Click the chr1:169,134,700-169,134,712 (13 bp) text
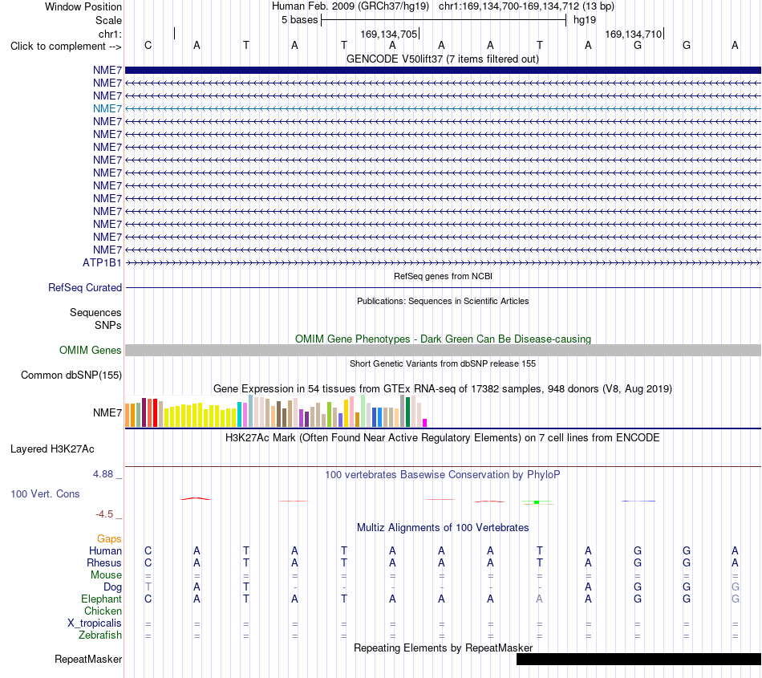Image resolution: width=762 pixels, height=678 pixels. click(526, 6)
